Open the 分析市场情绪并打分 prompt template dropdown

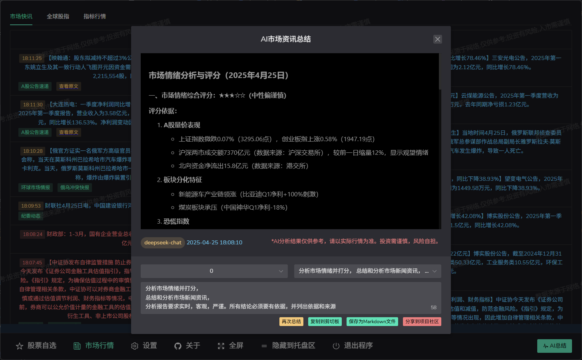point(367,271)
